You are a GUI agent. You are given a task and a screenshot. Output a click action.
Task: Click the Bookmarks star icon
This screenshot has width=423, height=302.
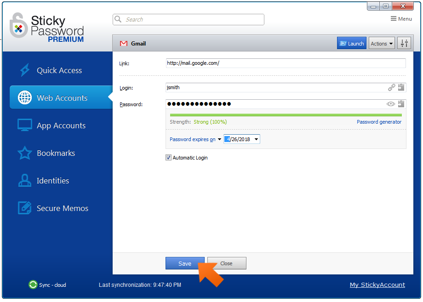(25, 153)
